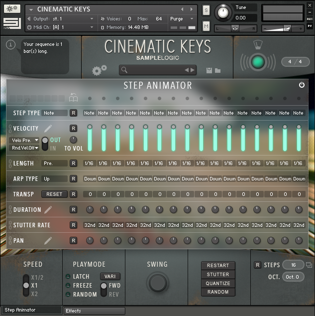Viewport: 315px width, 316px height.
Task: Click the preset search field
Action: pyautogui.click(x=152, y=70)
